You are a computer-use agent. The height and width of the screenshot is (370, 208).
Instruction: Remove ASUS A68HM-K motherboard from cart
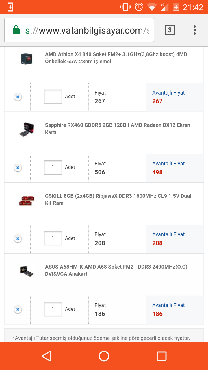18,310
